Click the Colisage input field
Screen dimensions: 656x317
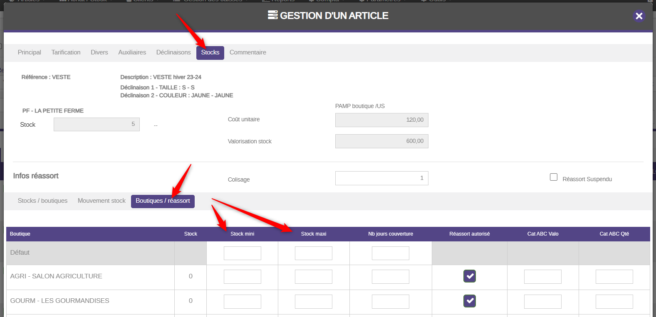381,178
